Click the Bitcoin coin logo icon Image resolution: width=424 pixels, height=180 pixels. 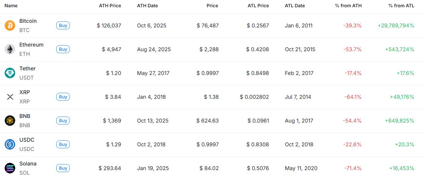[10, 25]
